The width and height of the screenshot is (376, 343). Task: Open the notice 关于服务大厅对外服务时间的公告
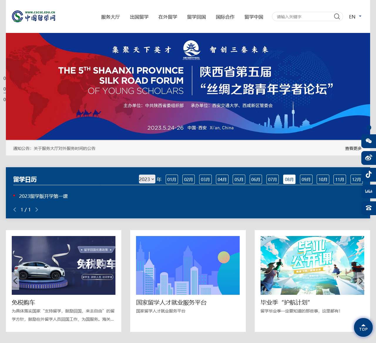point(65,148)
